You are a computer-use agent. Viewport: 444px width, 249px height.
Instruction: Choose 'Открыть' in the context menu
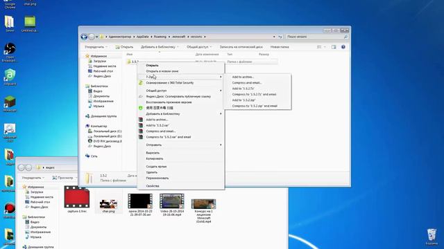point(152,66)
